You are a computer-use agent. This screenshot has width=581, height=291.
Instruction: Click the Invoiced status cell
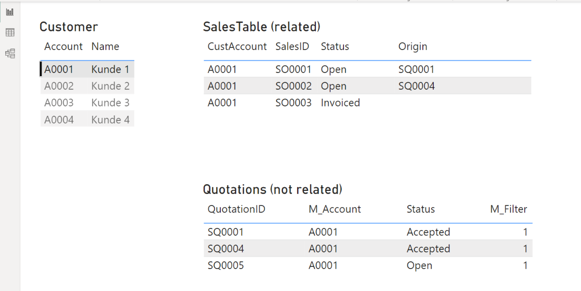[340, 103]
